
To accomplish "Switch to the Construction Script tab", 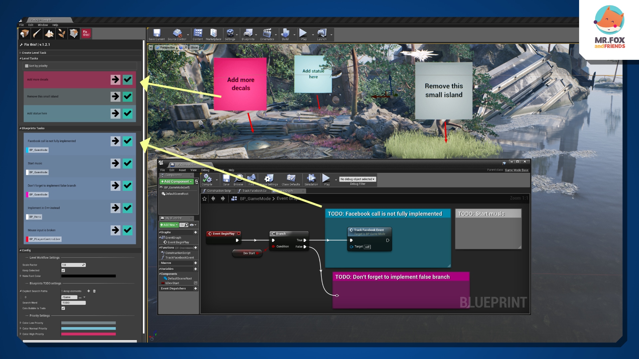I will 218,190.
